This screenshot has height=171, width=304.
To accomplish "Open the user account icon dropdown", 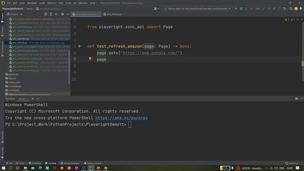I will coord(156,9).
